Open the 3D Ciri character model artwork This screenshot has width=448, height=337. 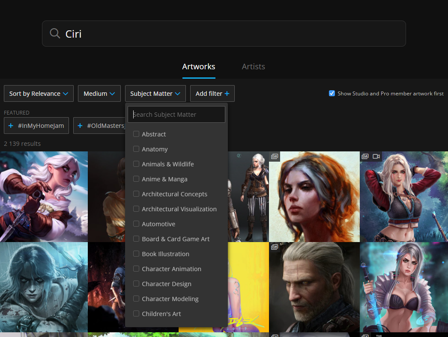248,197
